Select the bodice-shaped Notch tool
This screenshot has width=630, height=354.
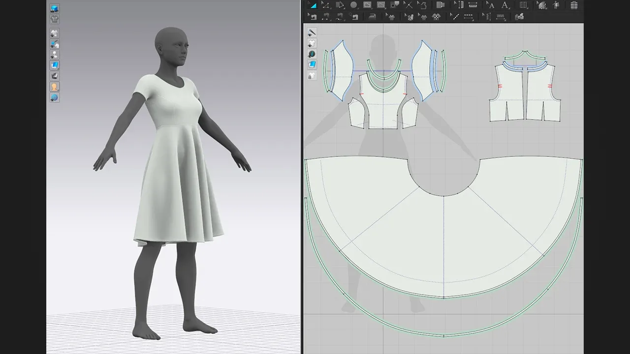coord(422,5)
